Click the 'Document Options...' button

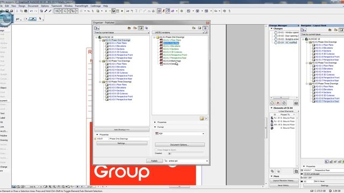click(180, 145)
